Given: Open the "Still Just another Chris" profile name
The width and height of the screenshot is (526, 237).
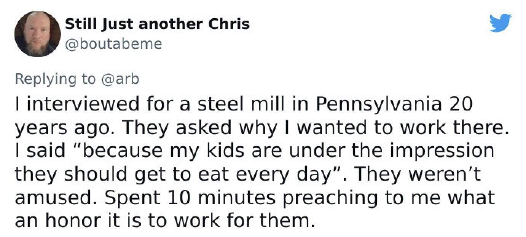Looking at the screenshot, I should coord(158,24).
